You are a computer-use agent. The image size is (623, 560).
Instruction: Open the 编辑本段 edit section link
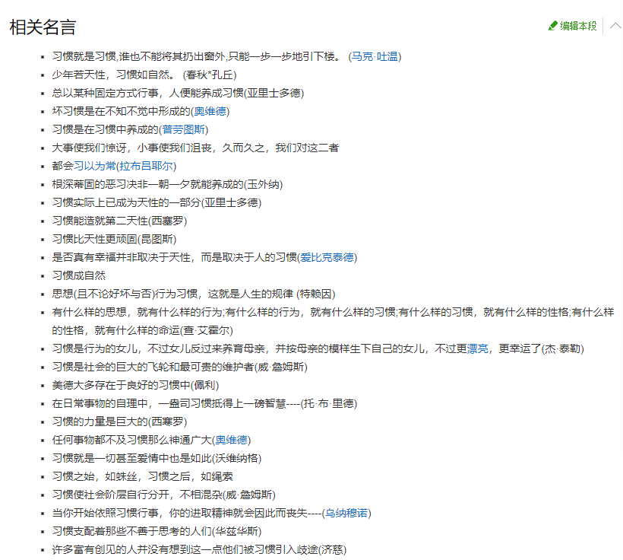pyautogui.click(x=578, y=26)
